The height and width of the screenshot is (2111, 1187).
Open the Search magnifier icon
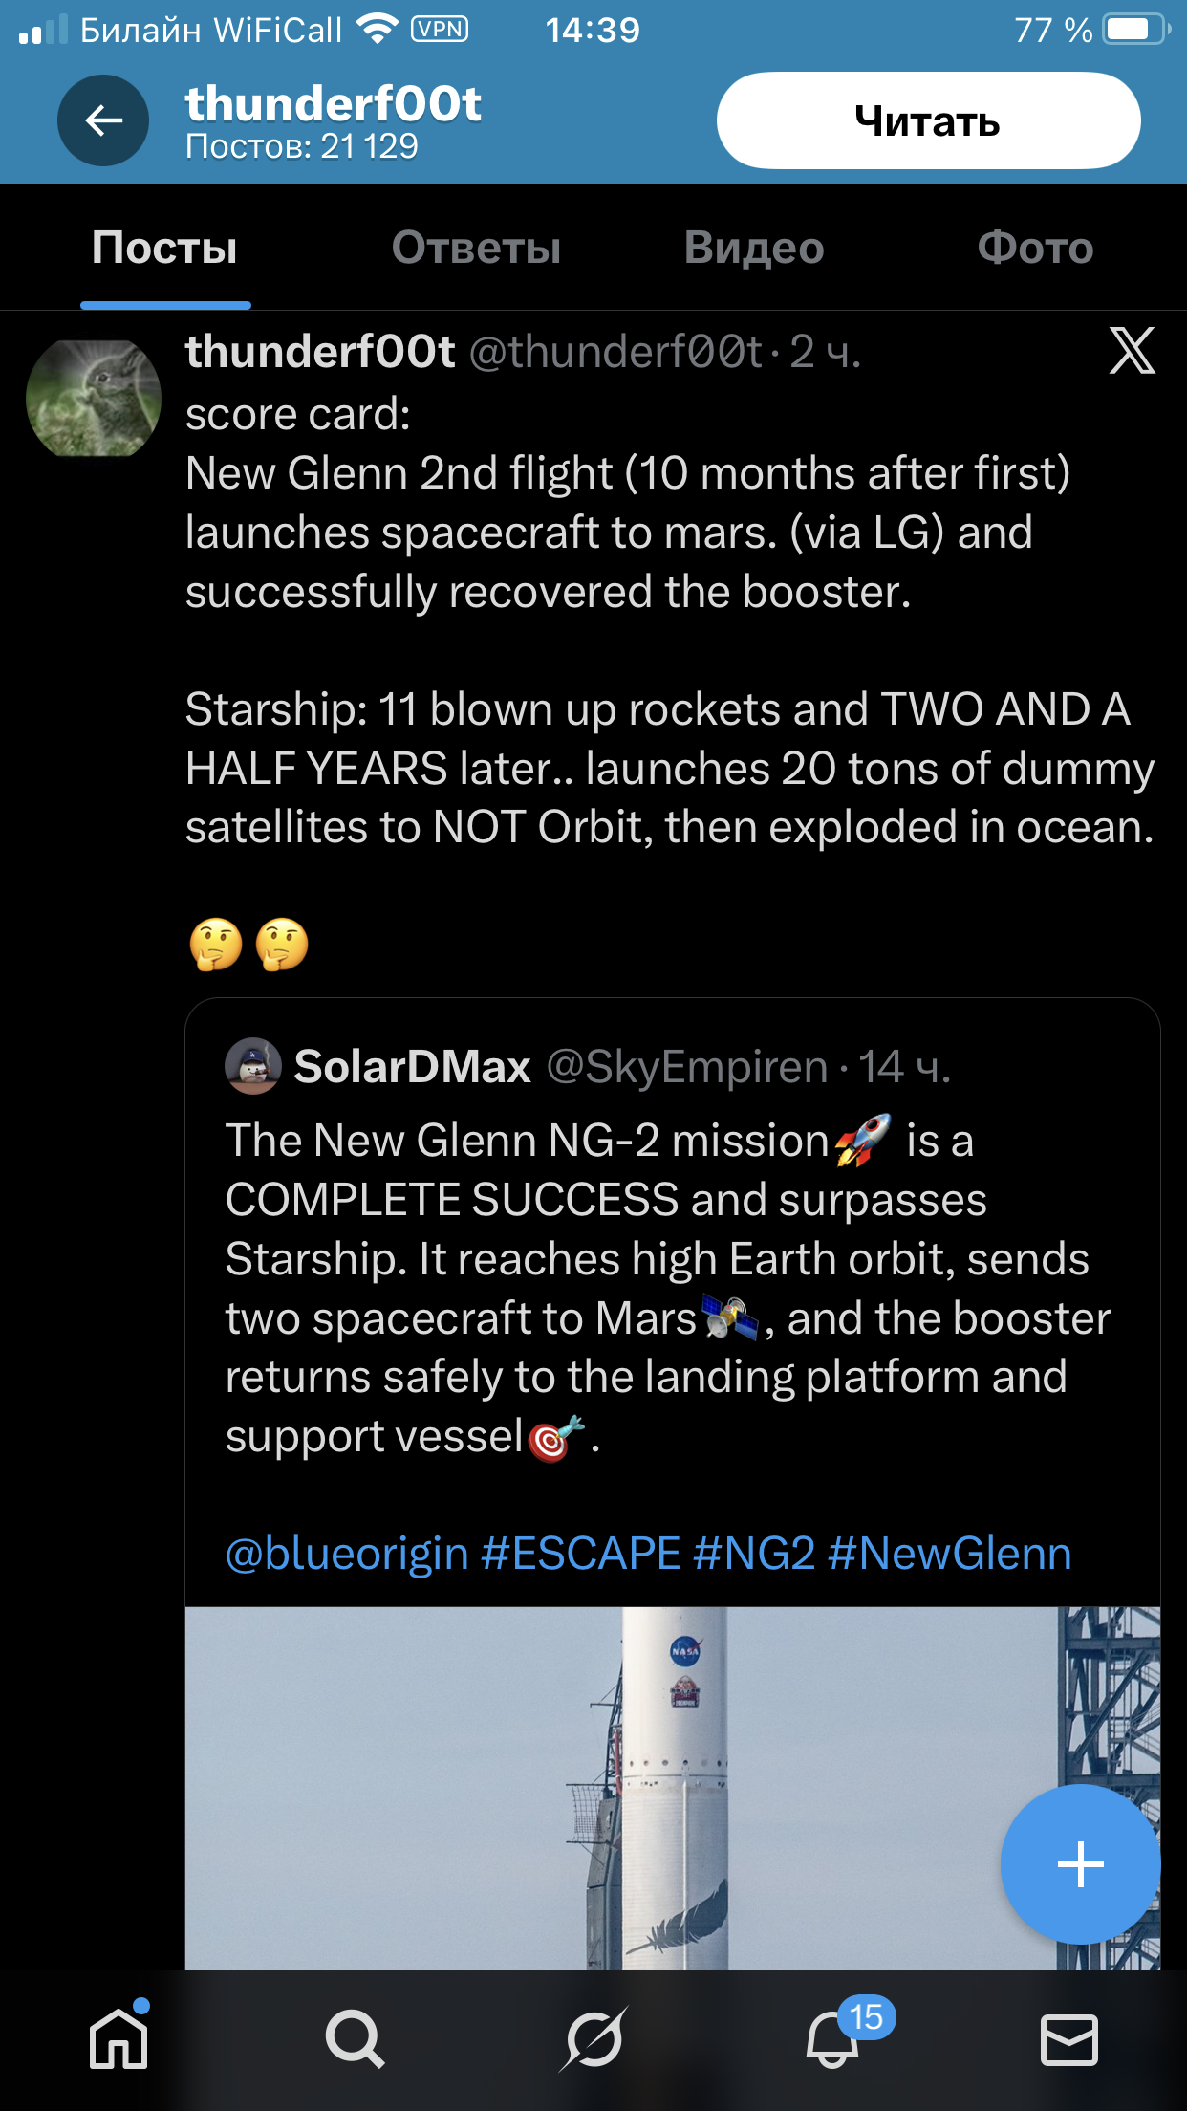pyautogui.click(x=355, y=2038)
